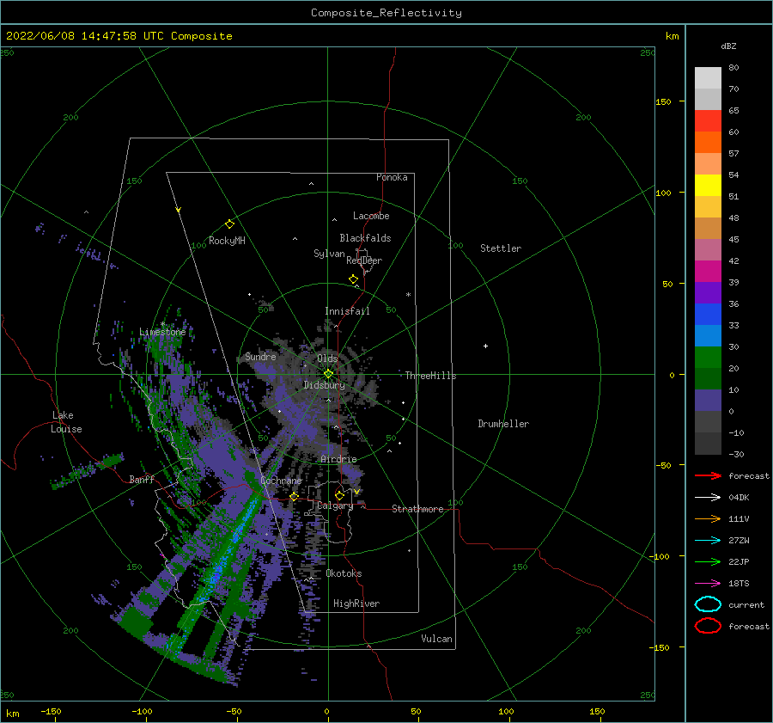Click the Sundre city label
Image resolution: width=773 pixels, height=723 pixels.
(x=260, y=356)
